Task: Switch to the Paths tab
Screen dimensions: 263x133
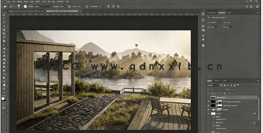Action: click(224, 81)
